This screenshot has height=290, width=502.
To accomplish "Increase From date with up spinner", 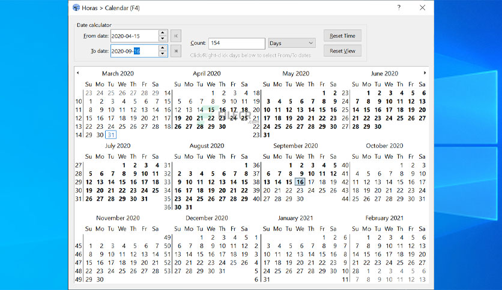I will tap(163, 32).
